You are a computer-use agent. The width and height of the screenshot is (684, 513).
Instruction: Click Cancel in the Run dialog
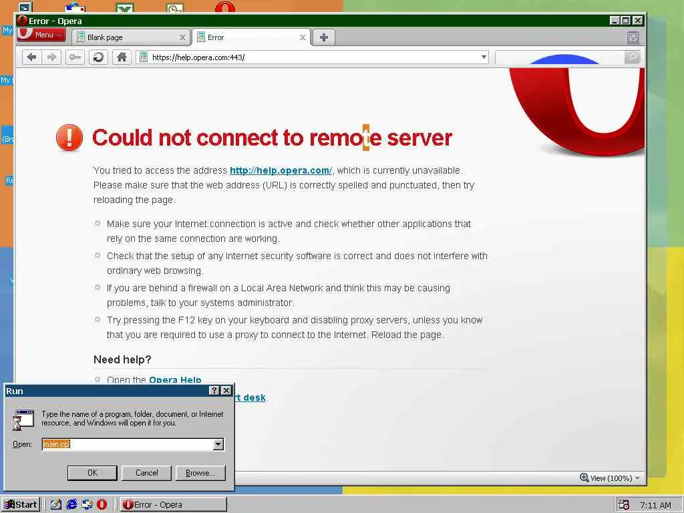[146, 473]
